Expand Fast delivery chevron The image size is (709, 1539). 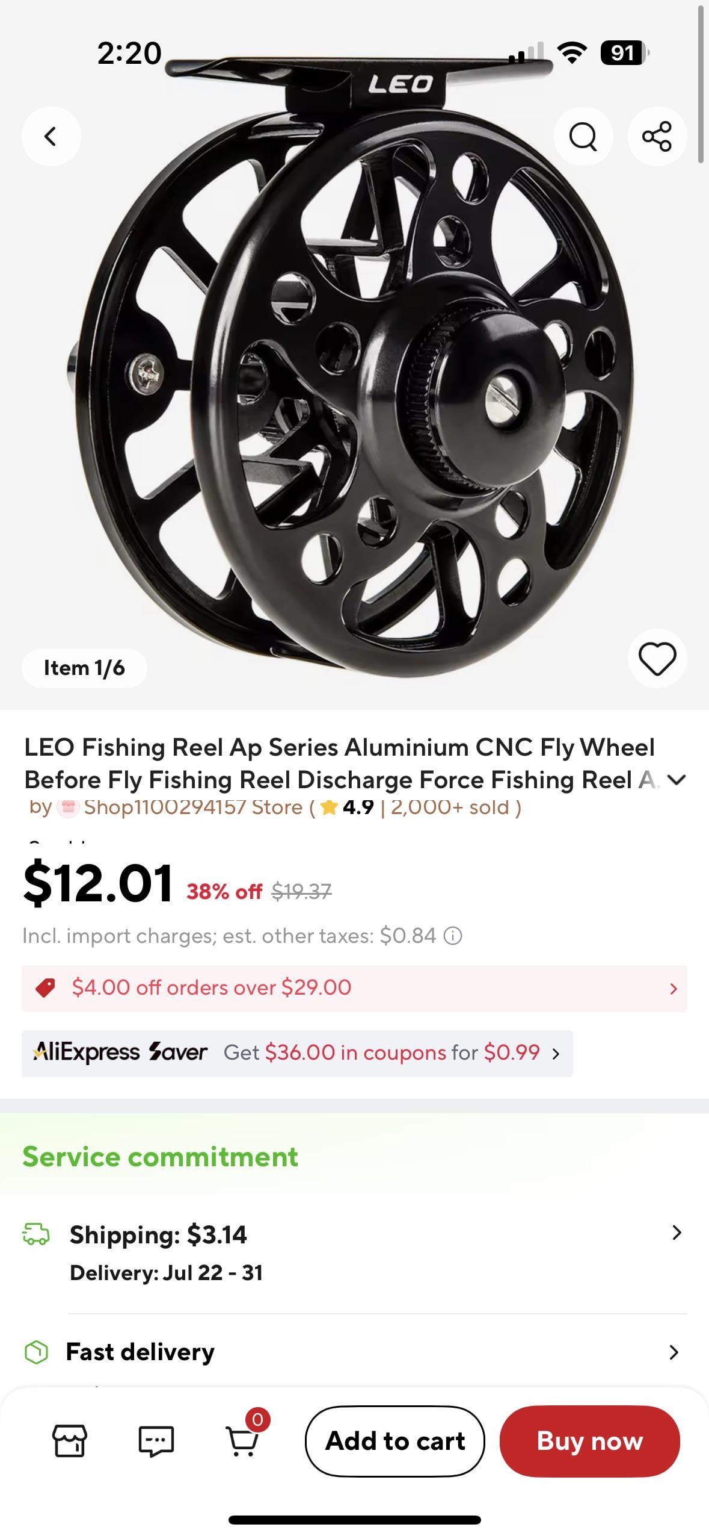[x=674, y=1352]
